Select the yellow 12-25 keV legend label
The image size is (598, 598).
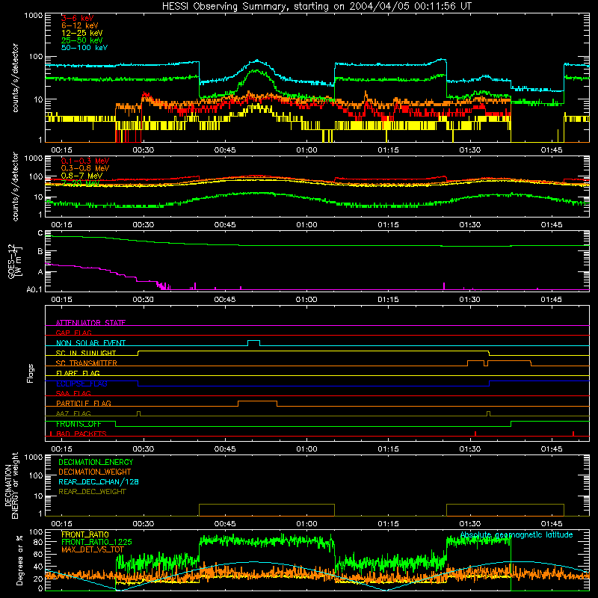pos(82,33)
